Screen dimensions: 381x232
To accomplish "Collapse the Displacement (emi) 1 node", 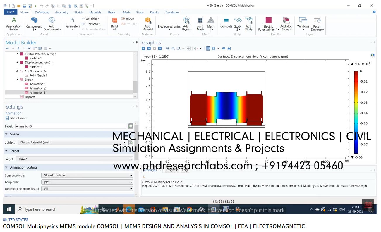I will coord(17,63).
